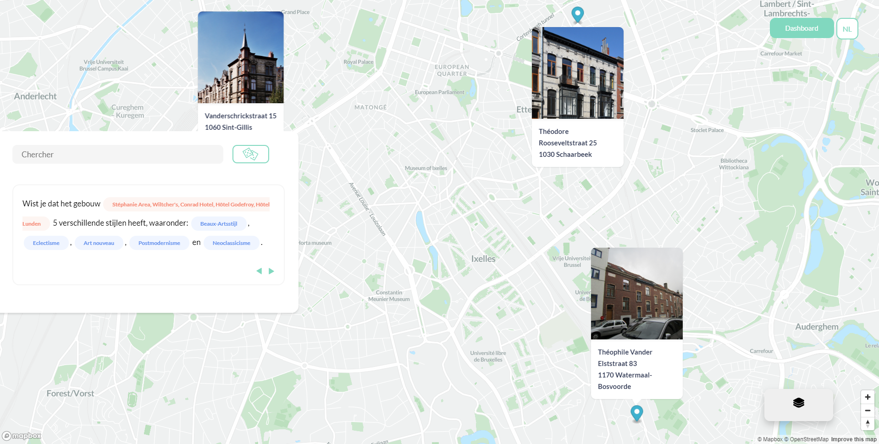Click the MATONGÉ district label
This screenshot has height=444, width=879.
pyautogui.click(x=370, y=107)
